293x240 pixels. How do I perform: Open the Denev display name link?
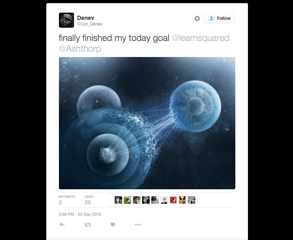pos(86,18)
